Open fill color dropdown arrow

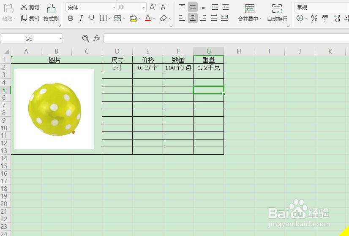coord(139,19)
